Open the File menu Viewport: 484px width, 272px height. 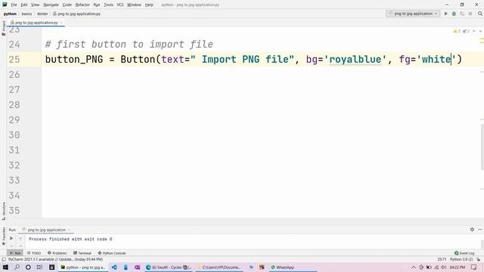[14, 5]
